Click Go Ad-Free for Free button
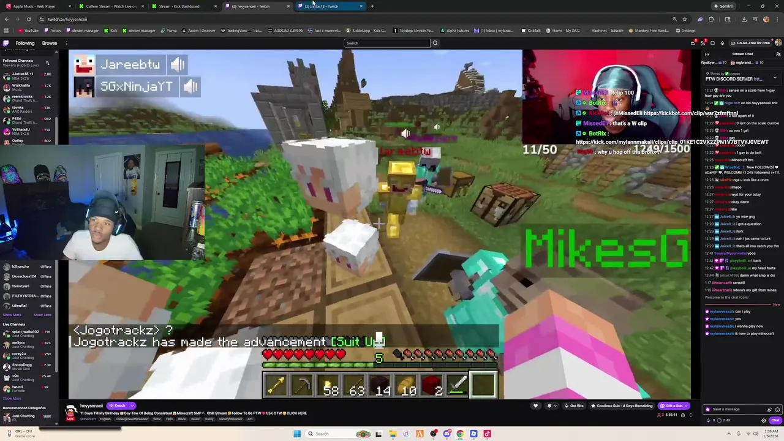Screen dimensions: 784x441 (751, 43)
